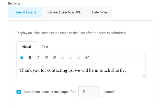Uncheck the Auto-close success message checkbox
Screen dimensions: 162x108
[19, 92]
